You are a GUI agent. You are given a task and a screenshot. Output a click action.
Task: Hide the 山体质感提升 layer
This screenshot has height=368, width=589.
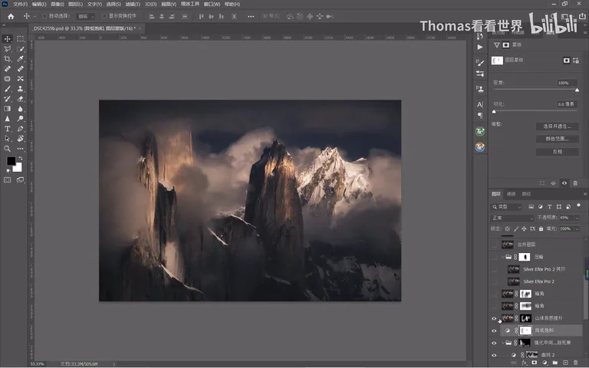[494, 318]
